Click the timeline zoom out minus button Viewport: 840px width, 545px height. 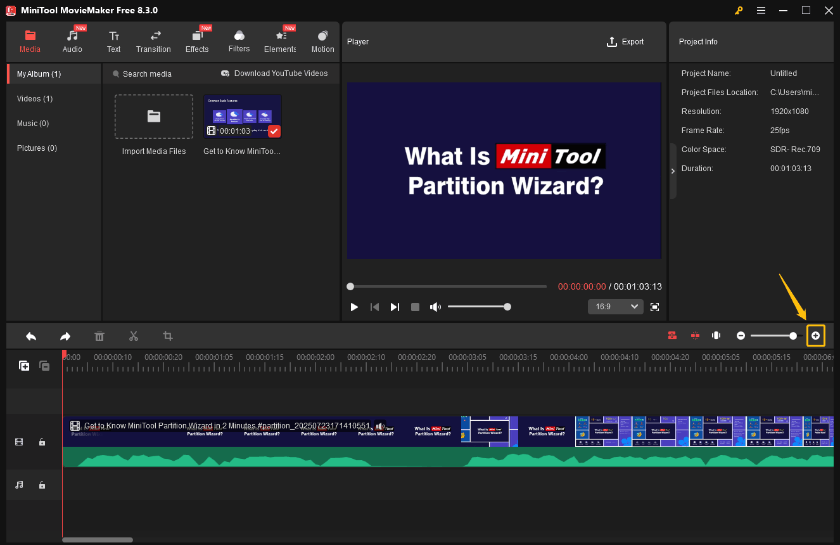741,336
